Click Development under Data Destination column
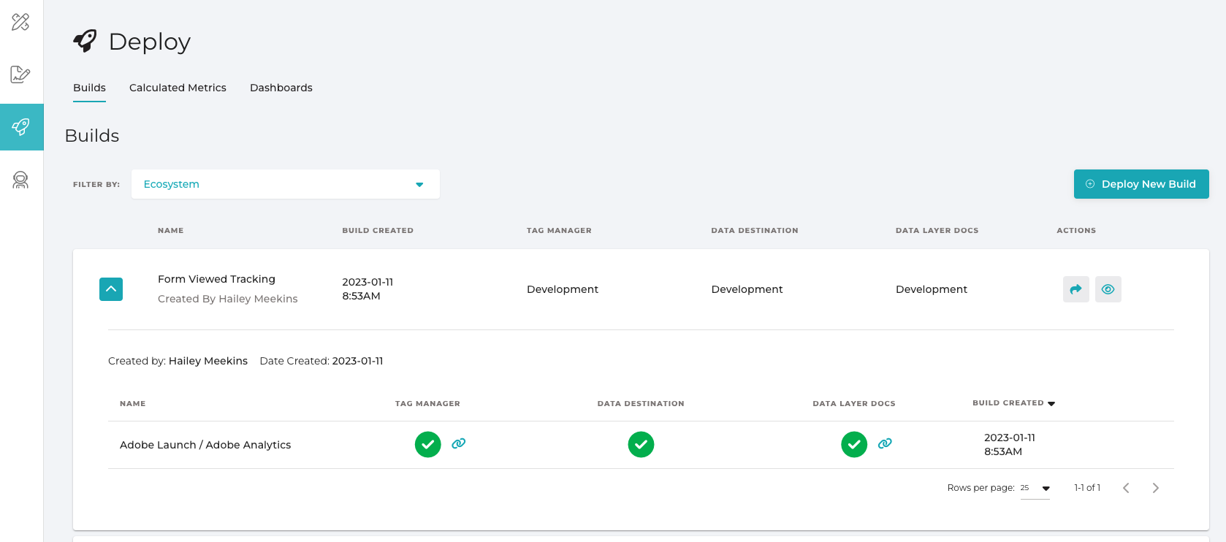The height and width of the screenshot is (542, 1226). 747,289
